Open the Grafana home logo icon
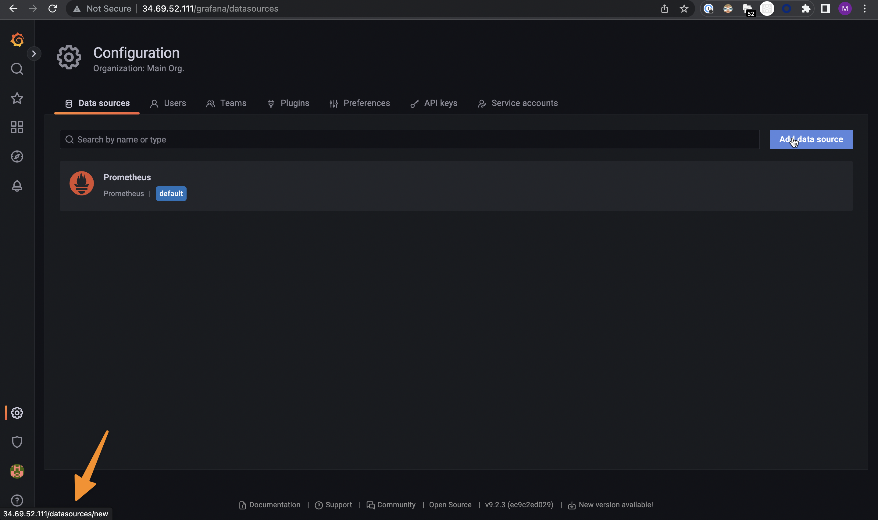The image size is (878, 520). pyautogui.click(x=16, y=40)
